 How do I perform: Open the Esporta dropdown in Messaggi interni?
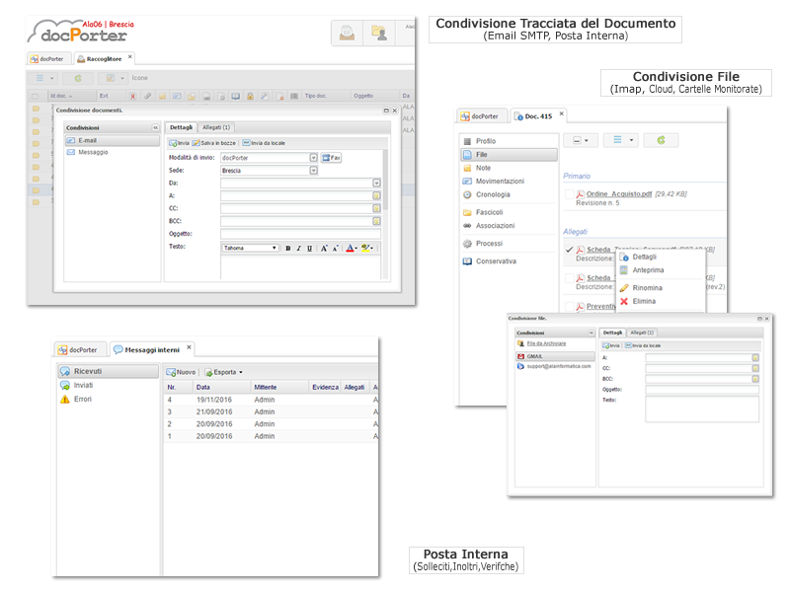click(224, 373)
